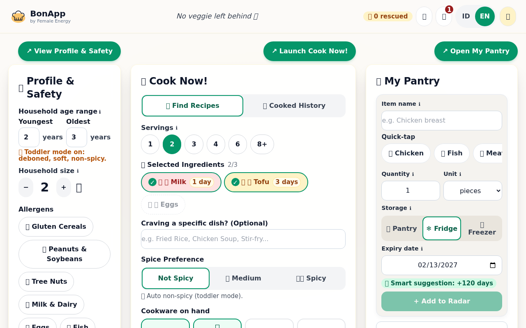Click the Item name input field
Viewport: 526px width, 328px height.
[x=442, y=121]
